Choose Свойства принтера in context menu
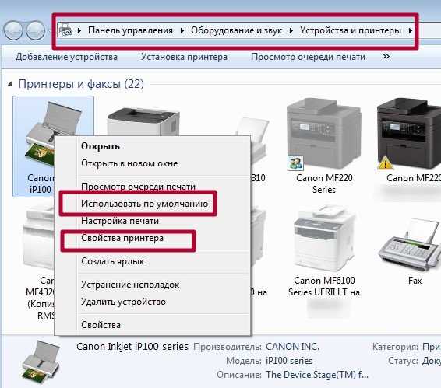Screen dimensions: 441x388 coord(122,239)
